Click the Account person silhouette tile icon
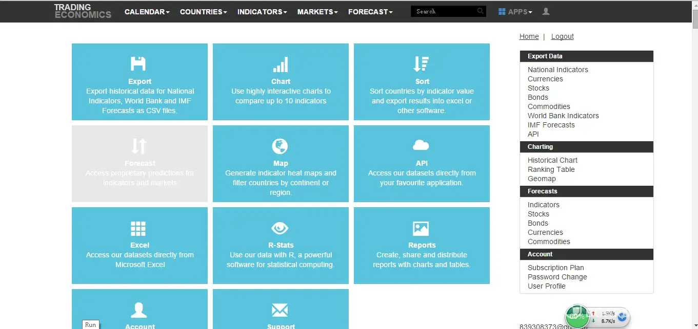Image resolution: width=698 pixels, height=329 pixels. pyautogui.click(x=138, y=310)
